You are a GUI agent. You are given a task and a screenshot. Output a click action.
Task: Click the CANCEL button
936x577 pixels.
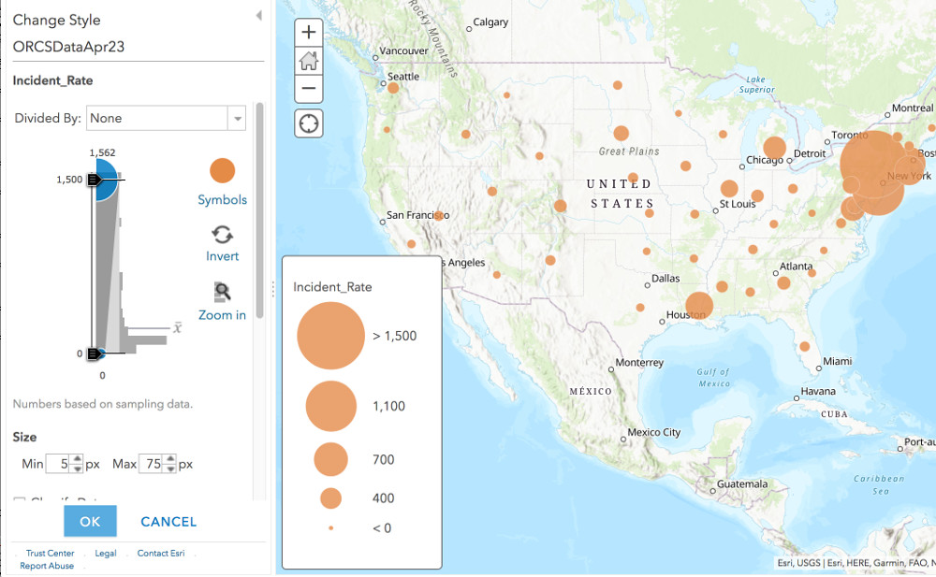[x=168, y=522]
